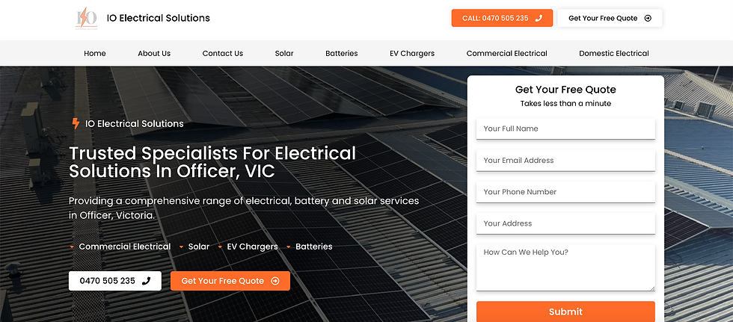Viewport: 733px width, 322px height.
Task: Click phone icon on white hero button
Action: tap(147, 281)
